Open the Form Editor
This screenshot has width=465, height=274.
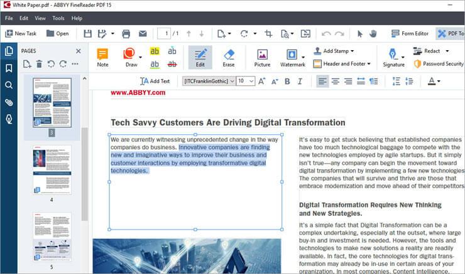[x=410, y=33]
